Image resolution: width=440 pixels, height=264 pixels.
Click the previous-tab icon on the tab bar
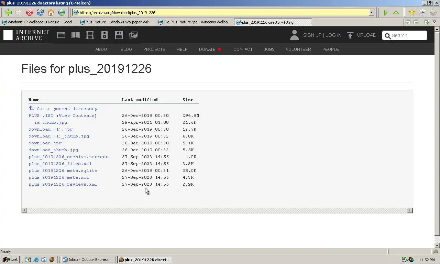pos(408,22)
